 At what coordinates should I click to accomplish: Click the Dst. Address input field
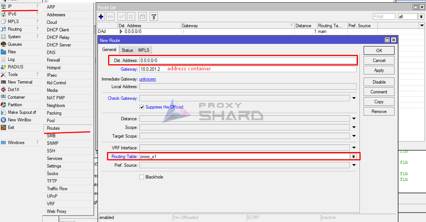click(x=248, y=60)
